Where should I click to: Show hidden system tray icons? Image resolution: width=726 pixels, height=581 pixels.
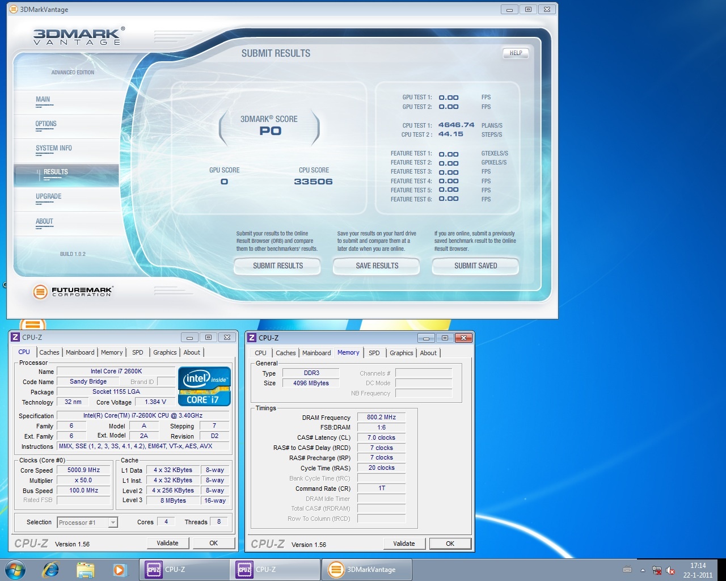coord(643,570)
